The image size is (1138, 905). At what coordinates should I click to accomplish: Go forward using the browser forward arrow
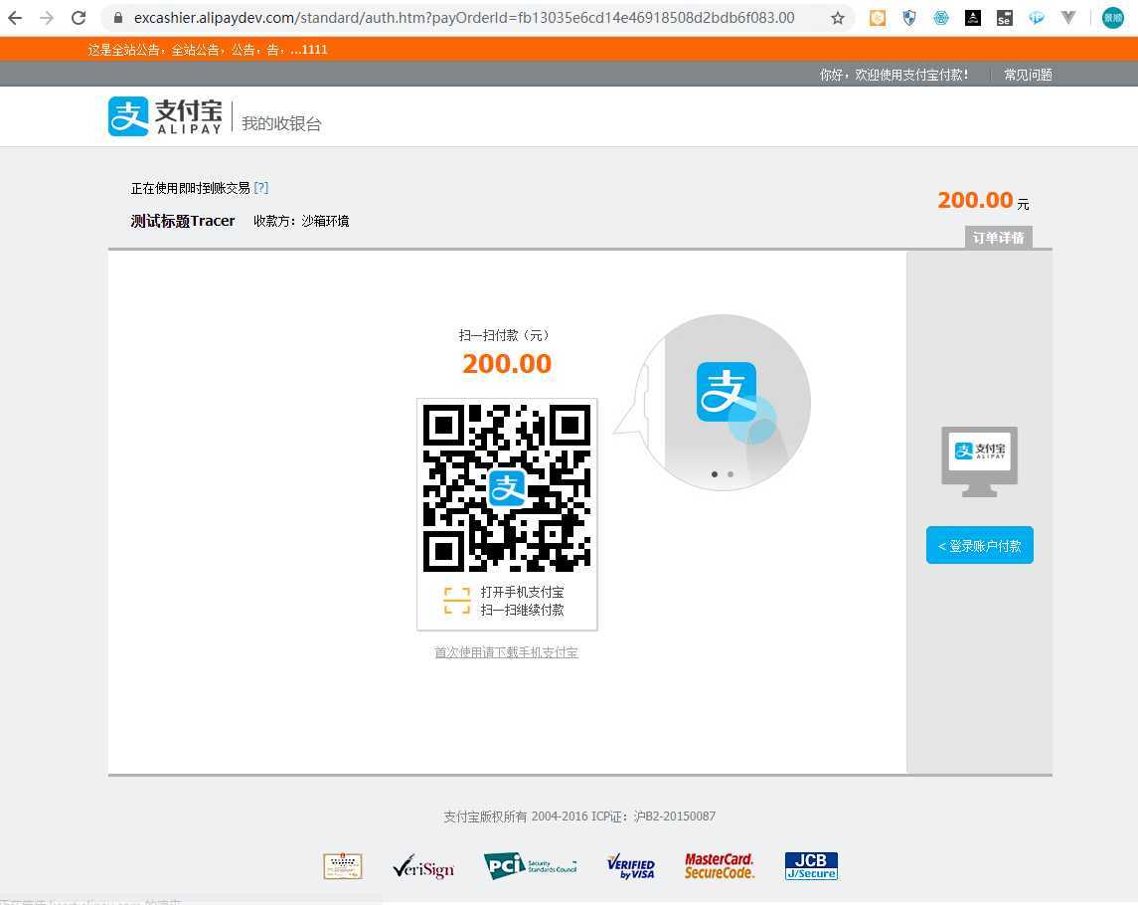[47, 18]
